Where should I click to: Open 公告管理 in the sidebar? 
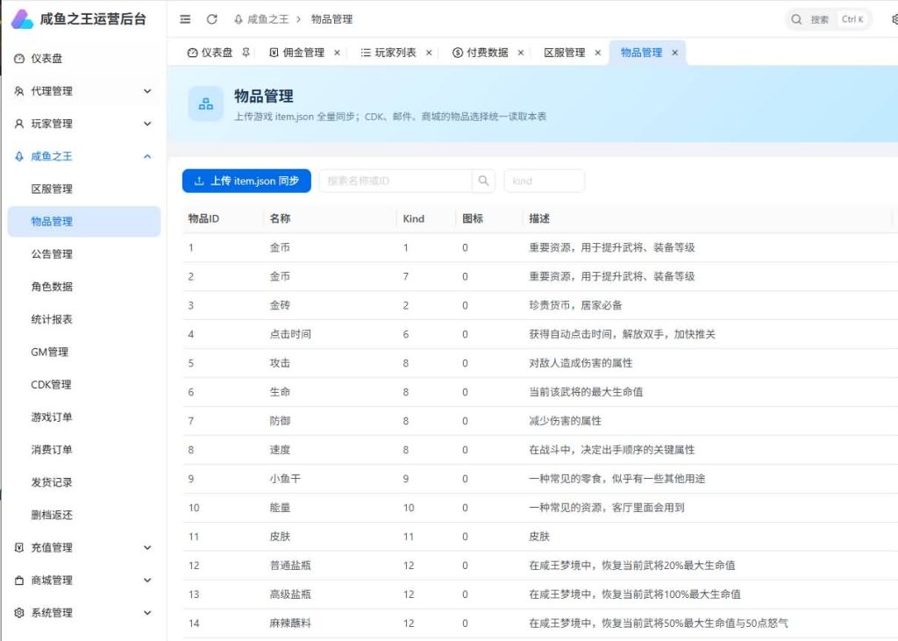coord(83,254)
